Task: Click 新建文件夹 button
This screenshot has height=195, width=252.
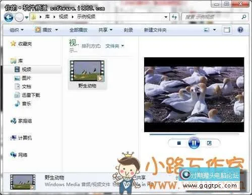Action: (x=155, y=30)
